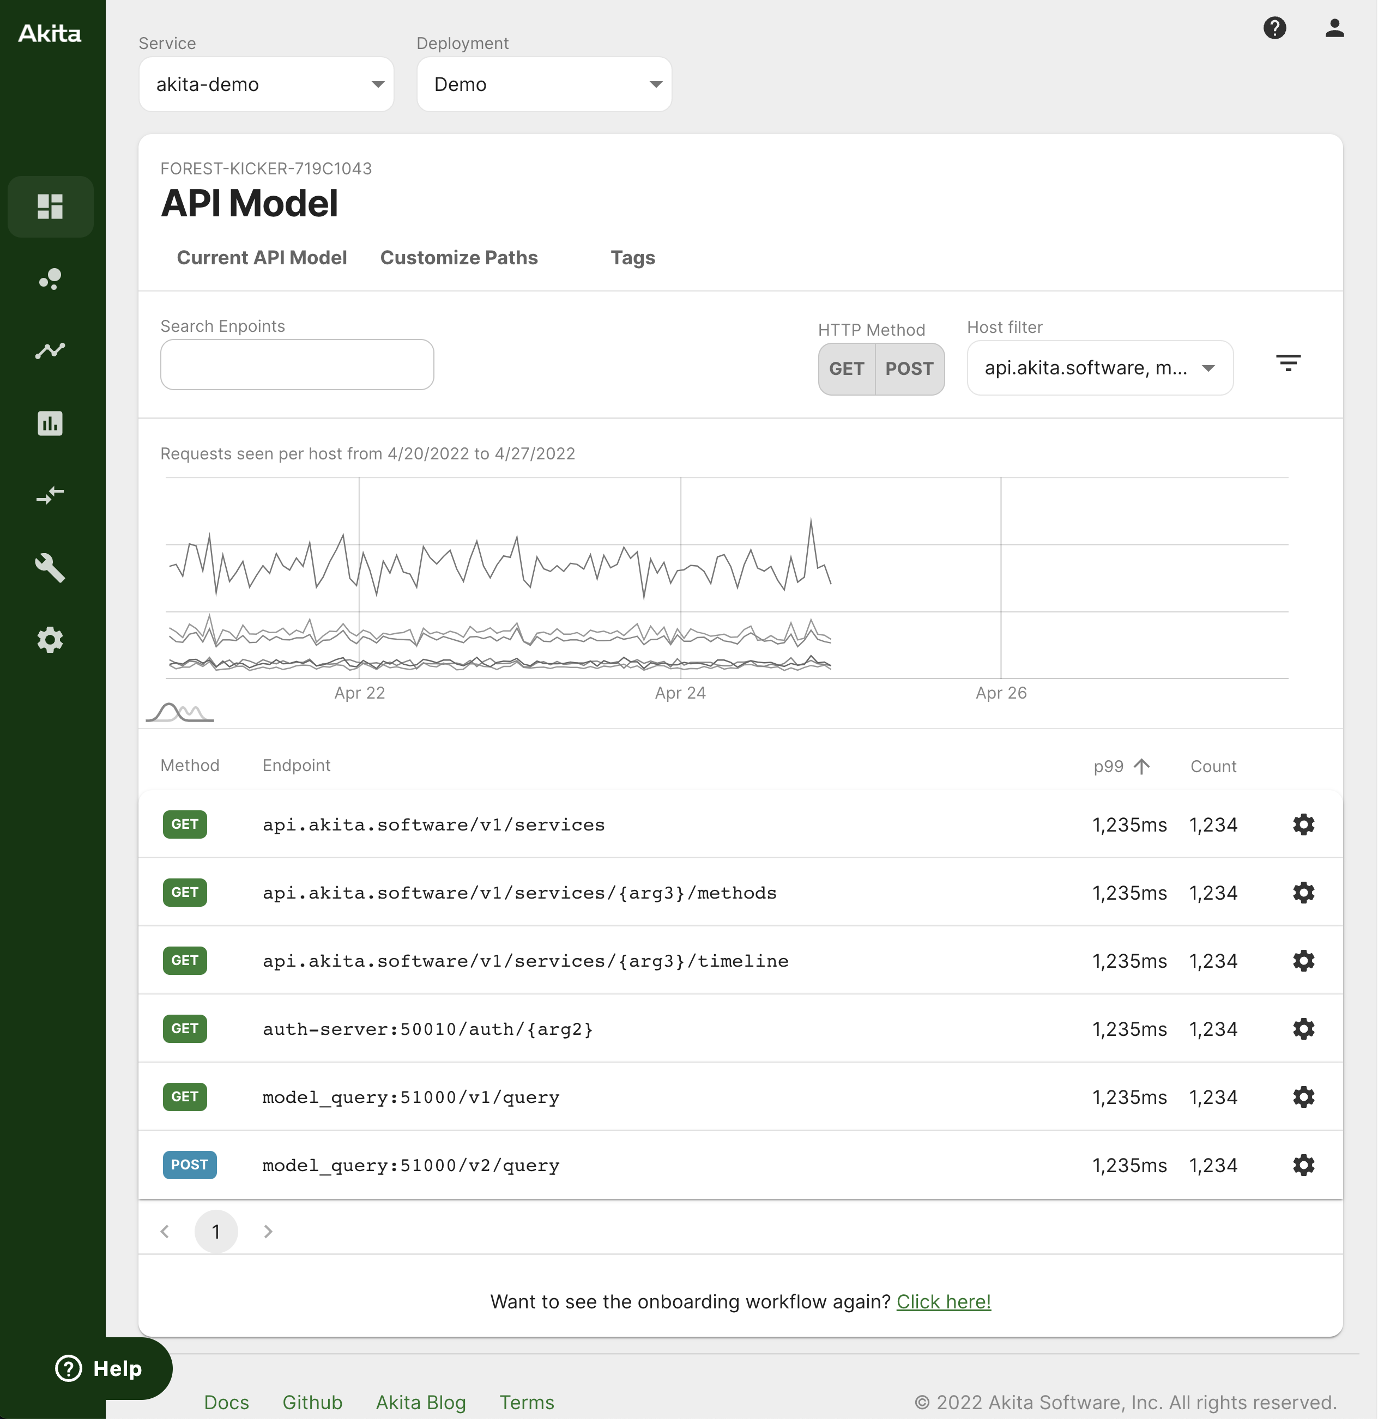The height and width of the screenshot is (1419, 1378).
Task: Expand the Service akita-demo dropdown
Action: coord(266,84)
